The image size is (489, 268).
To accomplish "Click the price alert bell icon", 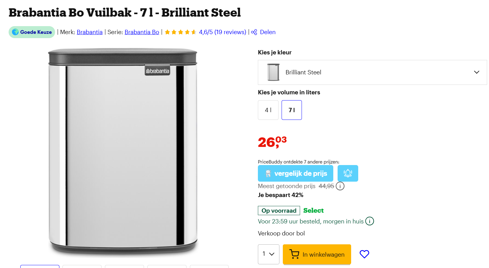I will point(348,173).
